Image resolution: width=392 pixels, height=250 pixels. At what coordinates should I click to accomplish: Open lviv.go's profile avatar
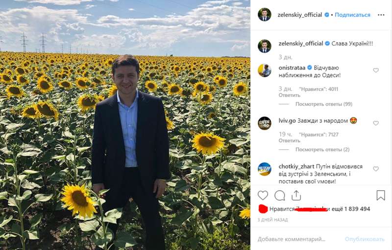pos(265,123)
